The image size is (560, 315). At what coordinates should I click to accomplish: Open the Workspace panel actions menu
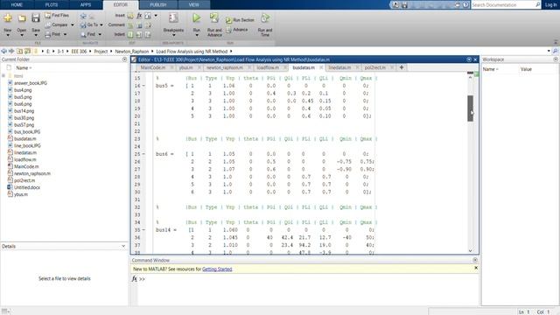click(x=556, y=59)
